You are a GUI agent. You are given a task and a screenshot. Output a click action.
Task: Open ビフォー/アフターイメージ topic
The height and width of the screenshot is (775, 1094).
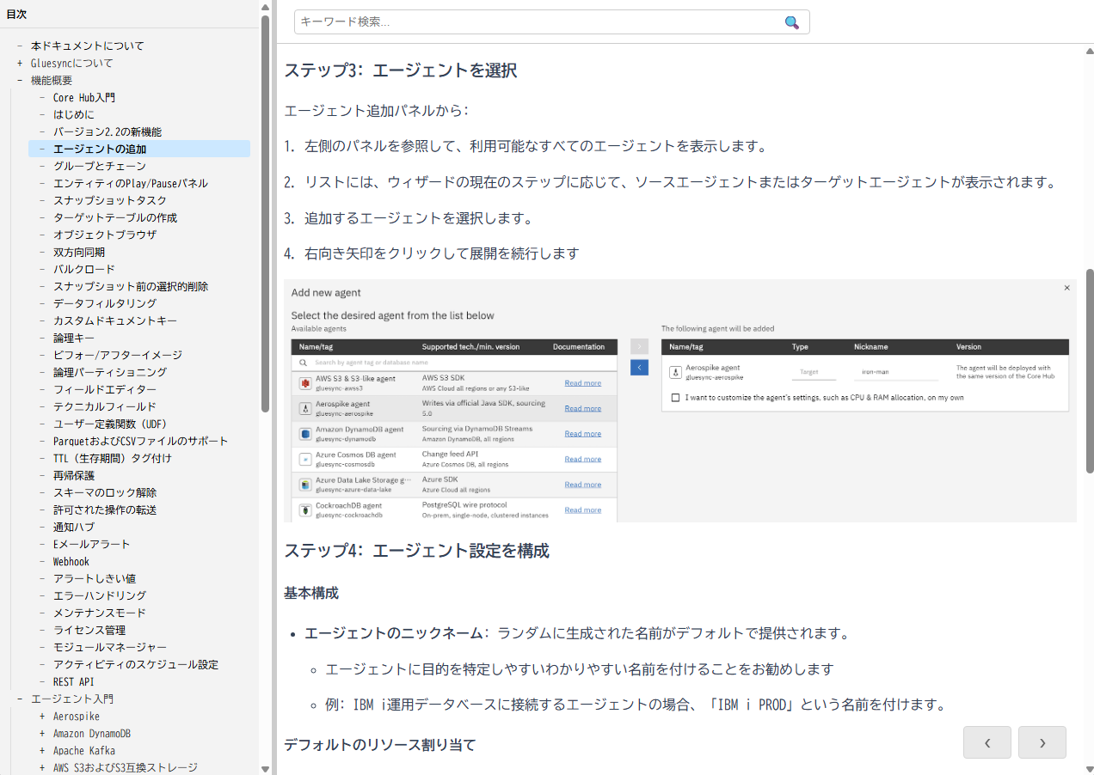tap(118, 356)
